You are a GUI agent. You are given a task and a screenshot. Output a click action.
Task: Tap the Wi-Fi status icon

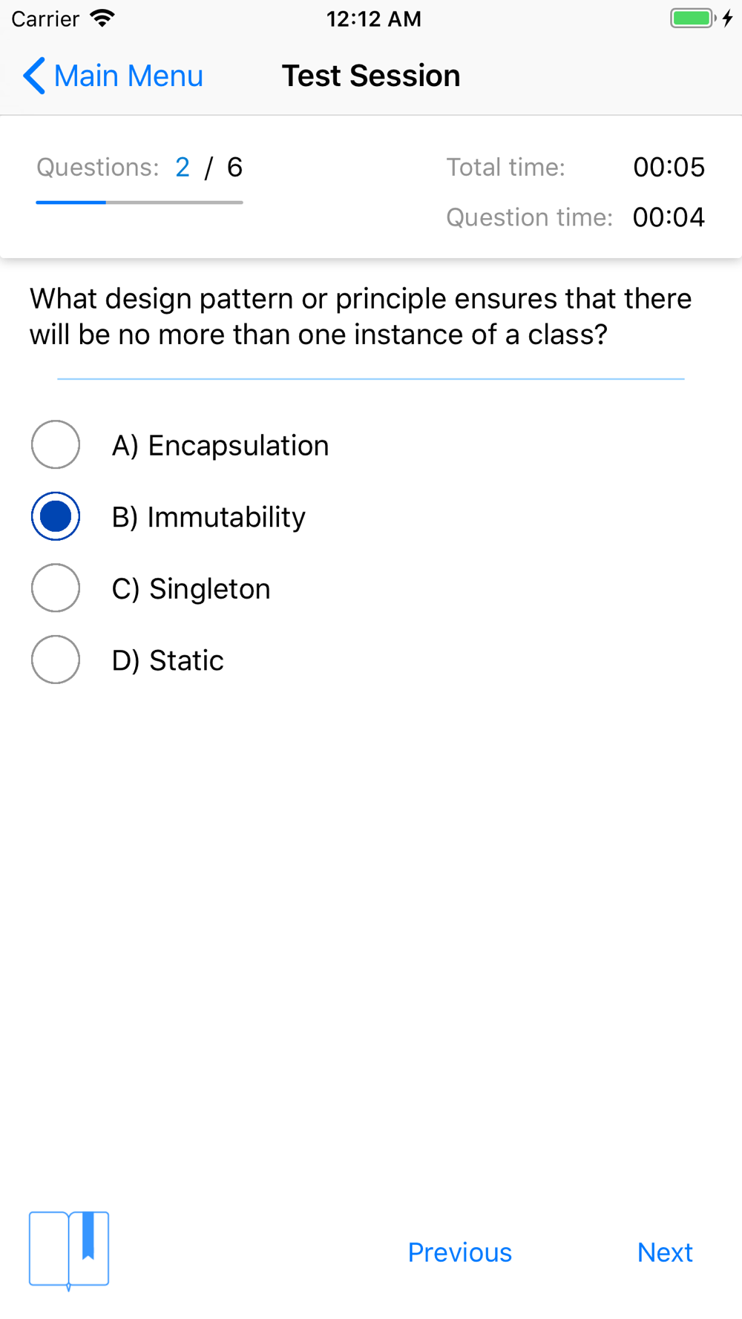point(102,19)
